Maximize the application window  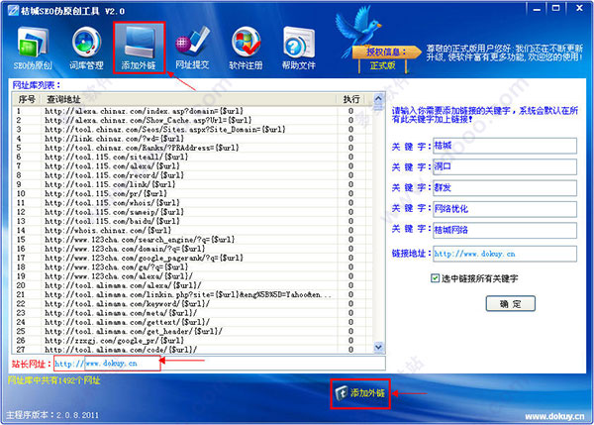tap(555, 8)
